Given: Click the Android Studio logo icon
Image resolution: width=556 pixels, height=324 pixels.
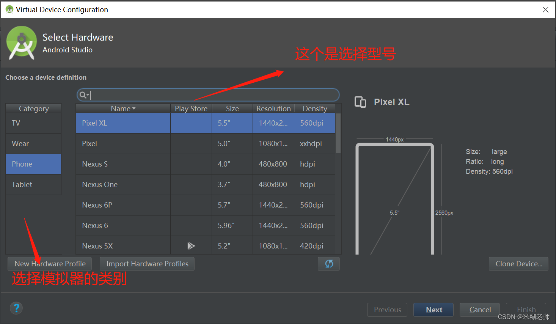Looking at the screenshot, I should [x=22, y=43].
